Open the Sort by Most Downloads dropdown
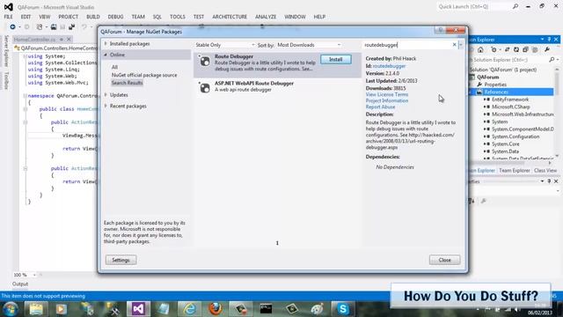 tap(309, 45)
